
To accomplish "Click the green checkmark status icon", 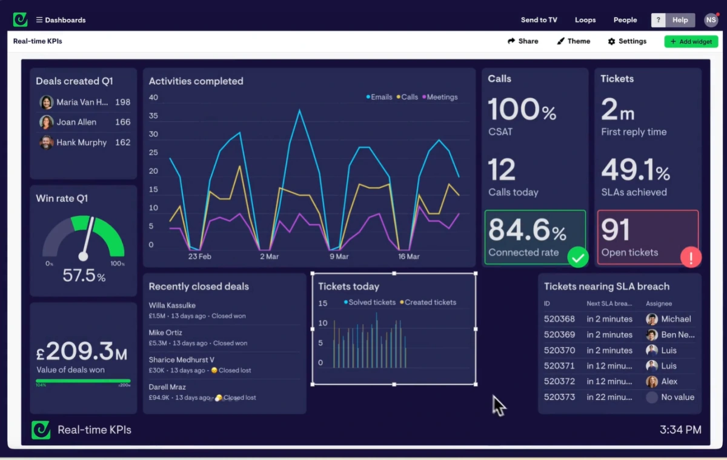I will pyautogui.click(x=578, y=258).
